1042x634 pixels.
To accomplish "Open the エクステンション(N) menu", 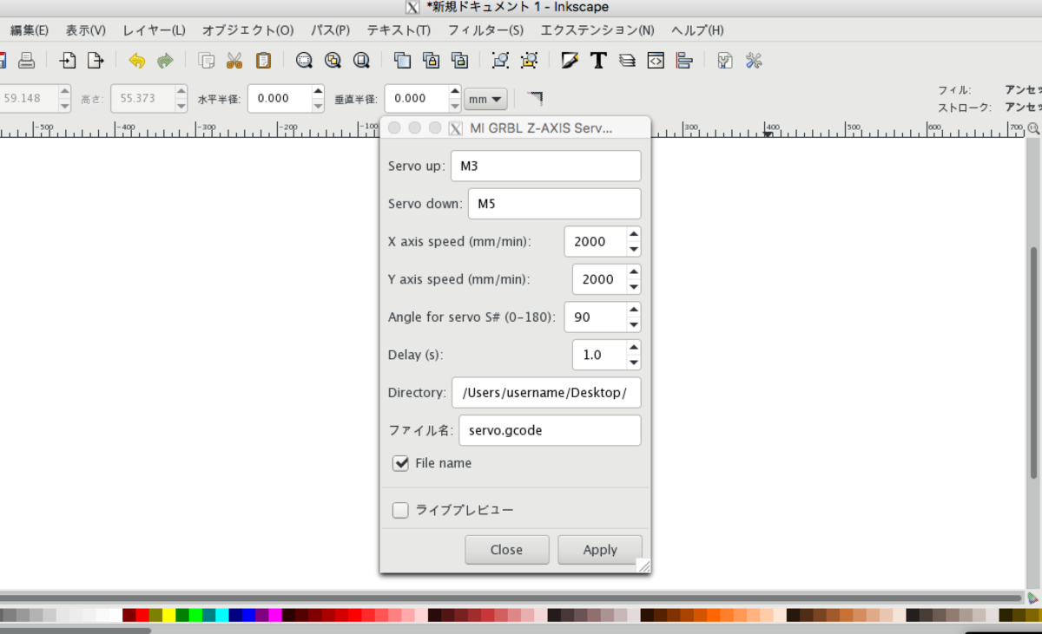I will coord(597,29).
